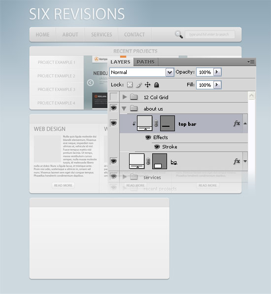Image resolution: width=271 pixels, height=294 pixels.
Task: Select the top bar layer thumbnail
Action: (x=144, y=123)
